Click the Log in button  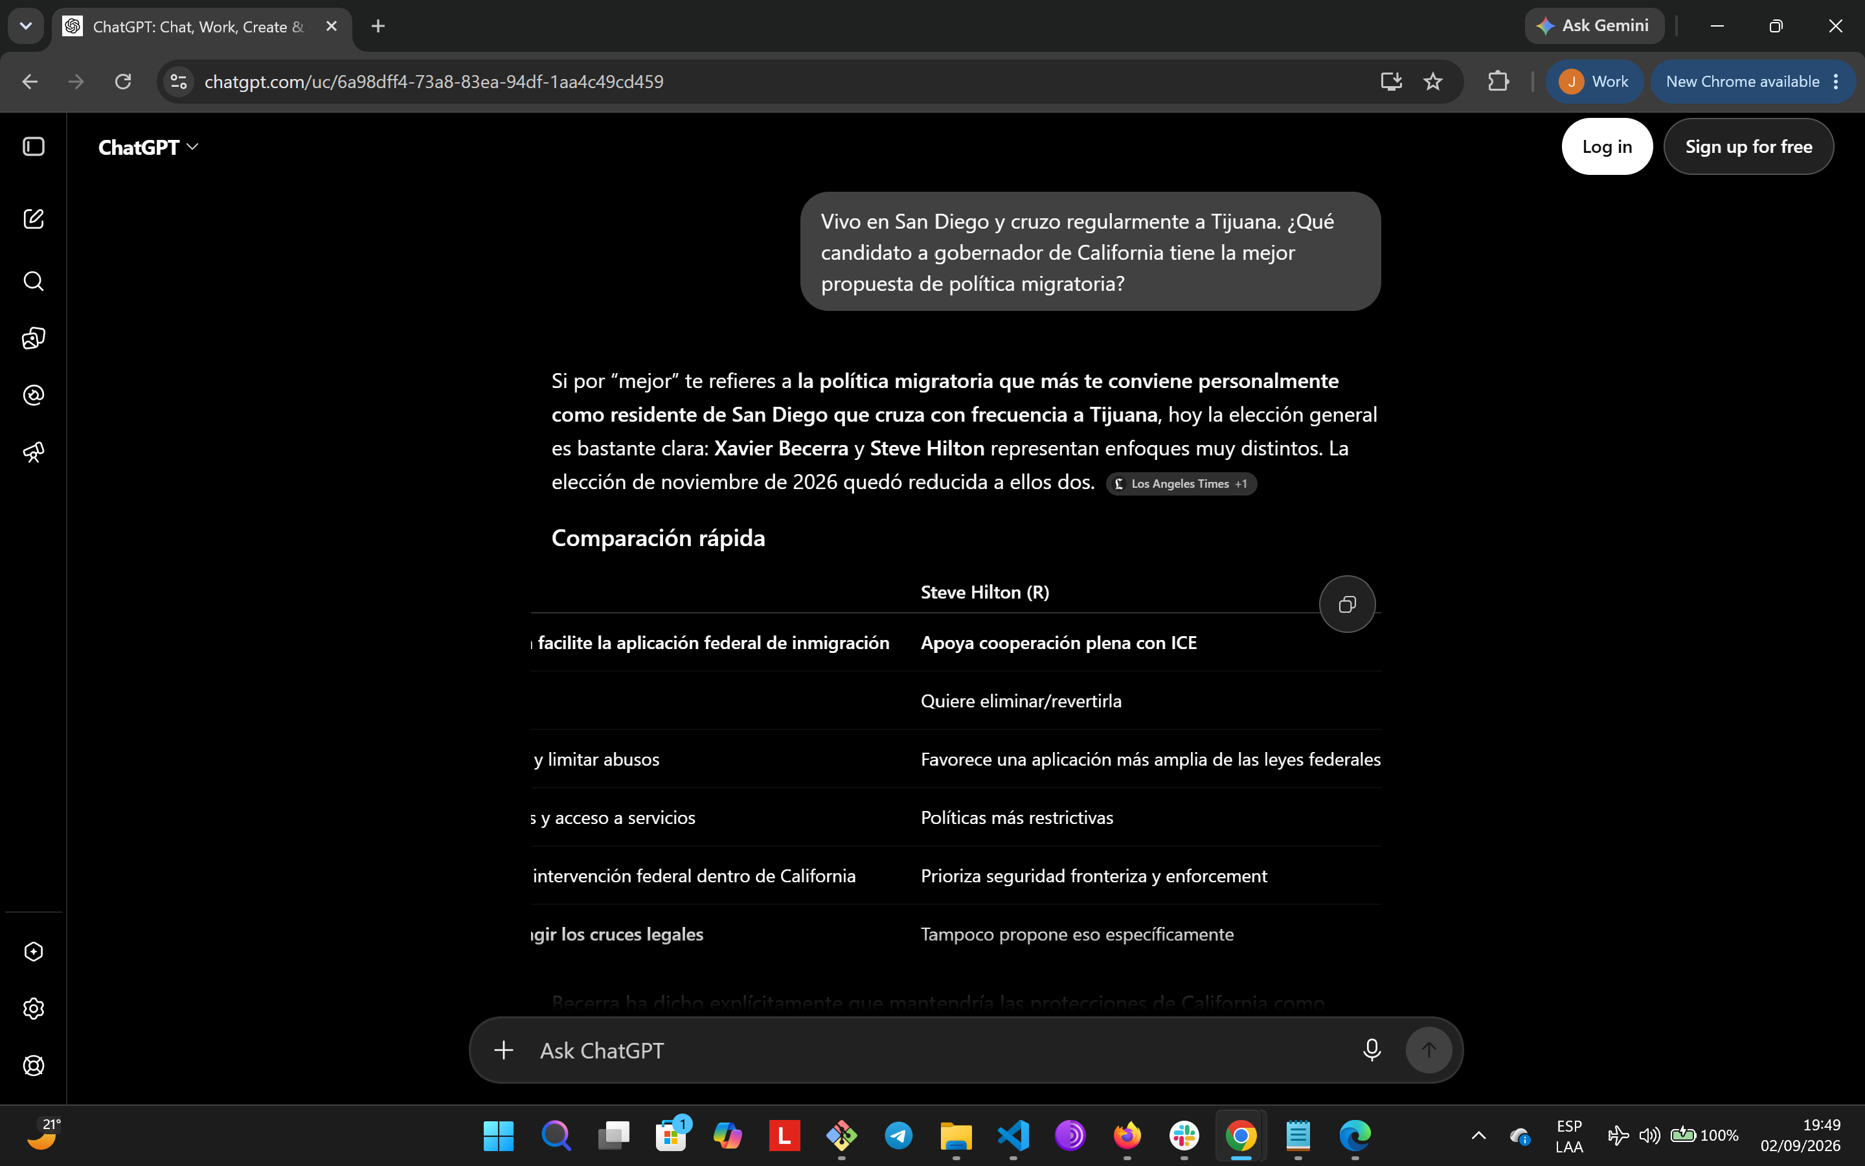1607,146
